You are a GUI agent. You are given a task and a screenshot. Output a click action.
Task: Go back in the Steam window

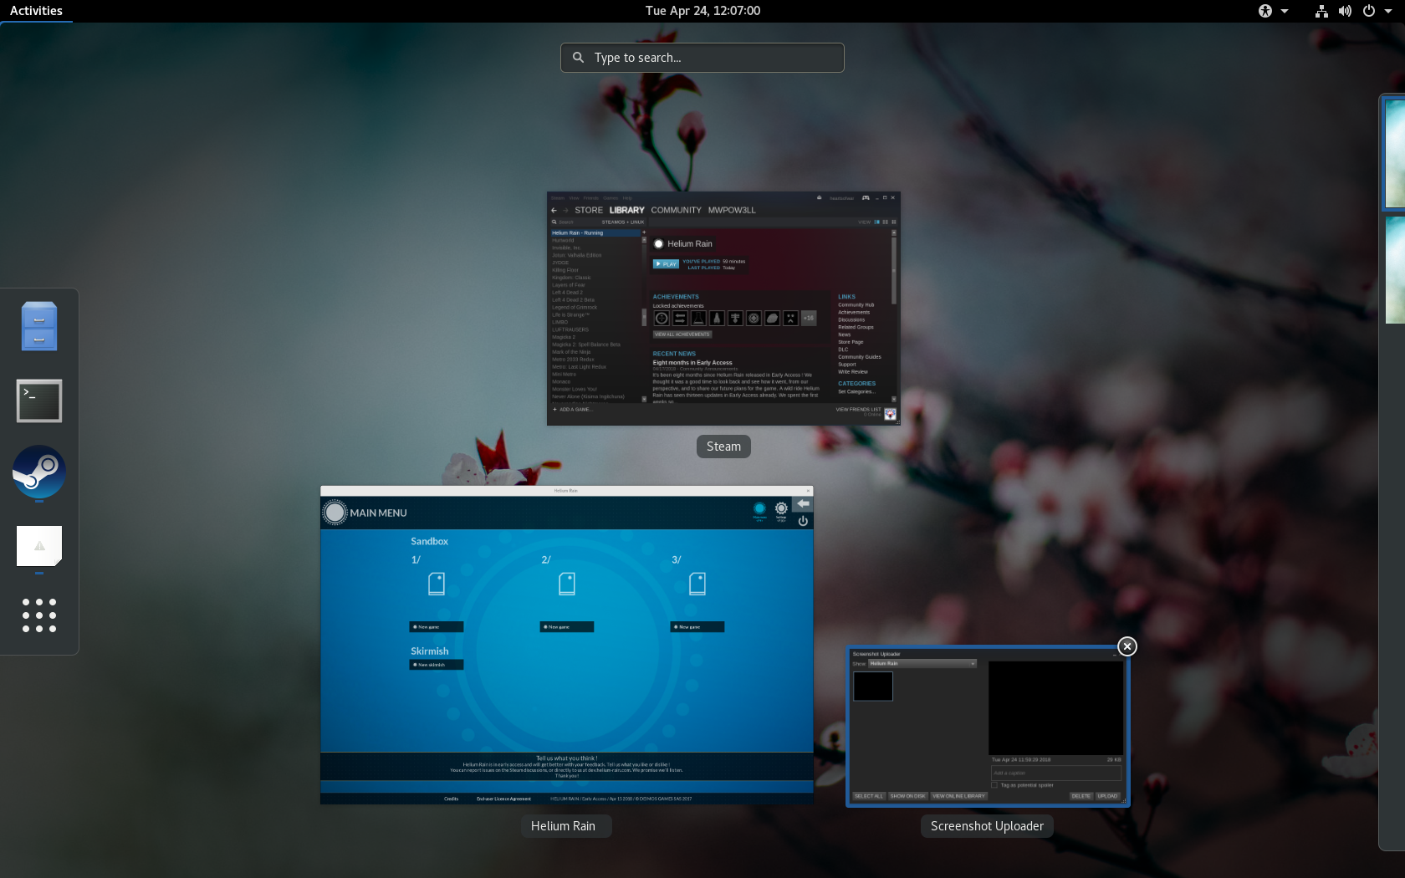554,211
